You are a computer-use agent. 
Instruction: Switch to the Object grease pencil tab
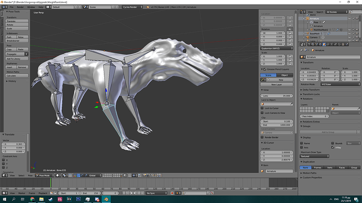[285, 75]
